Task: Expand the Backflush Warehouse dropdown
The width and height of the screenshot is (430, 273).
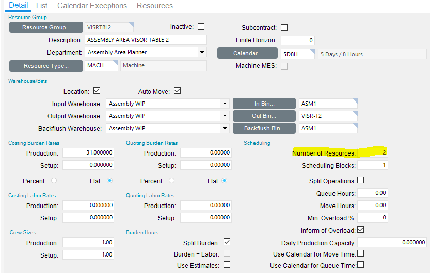Action: click(225, 128)
